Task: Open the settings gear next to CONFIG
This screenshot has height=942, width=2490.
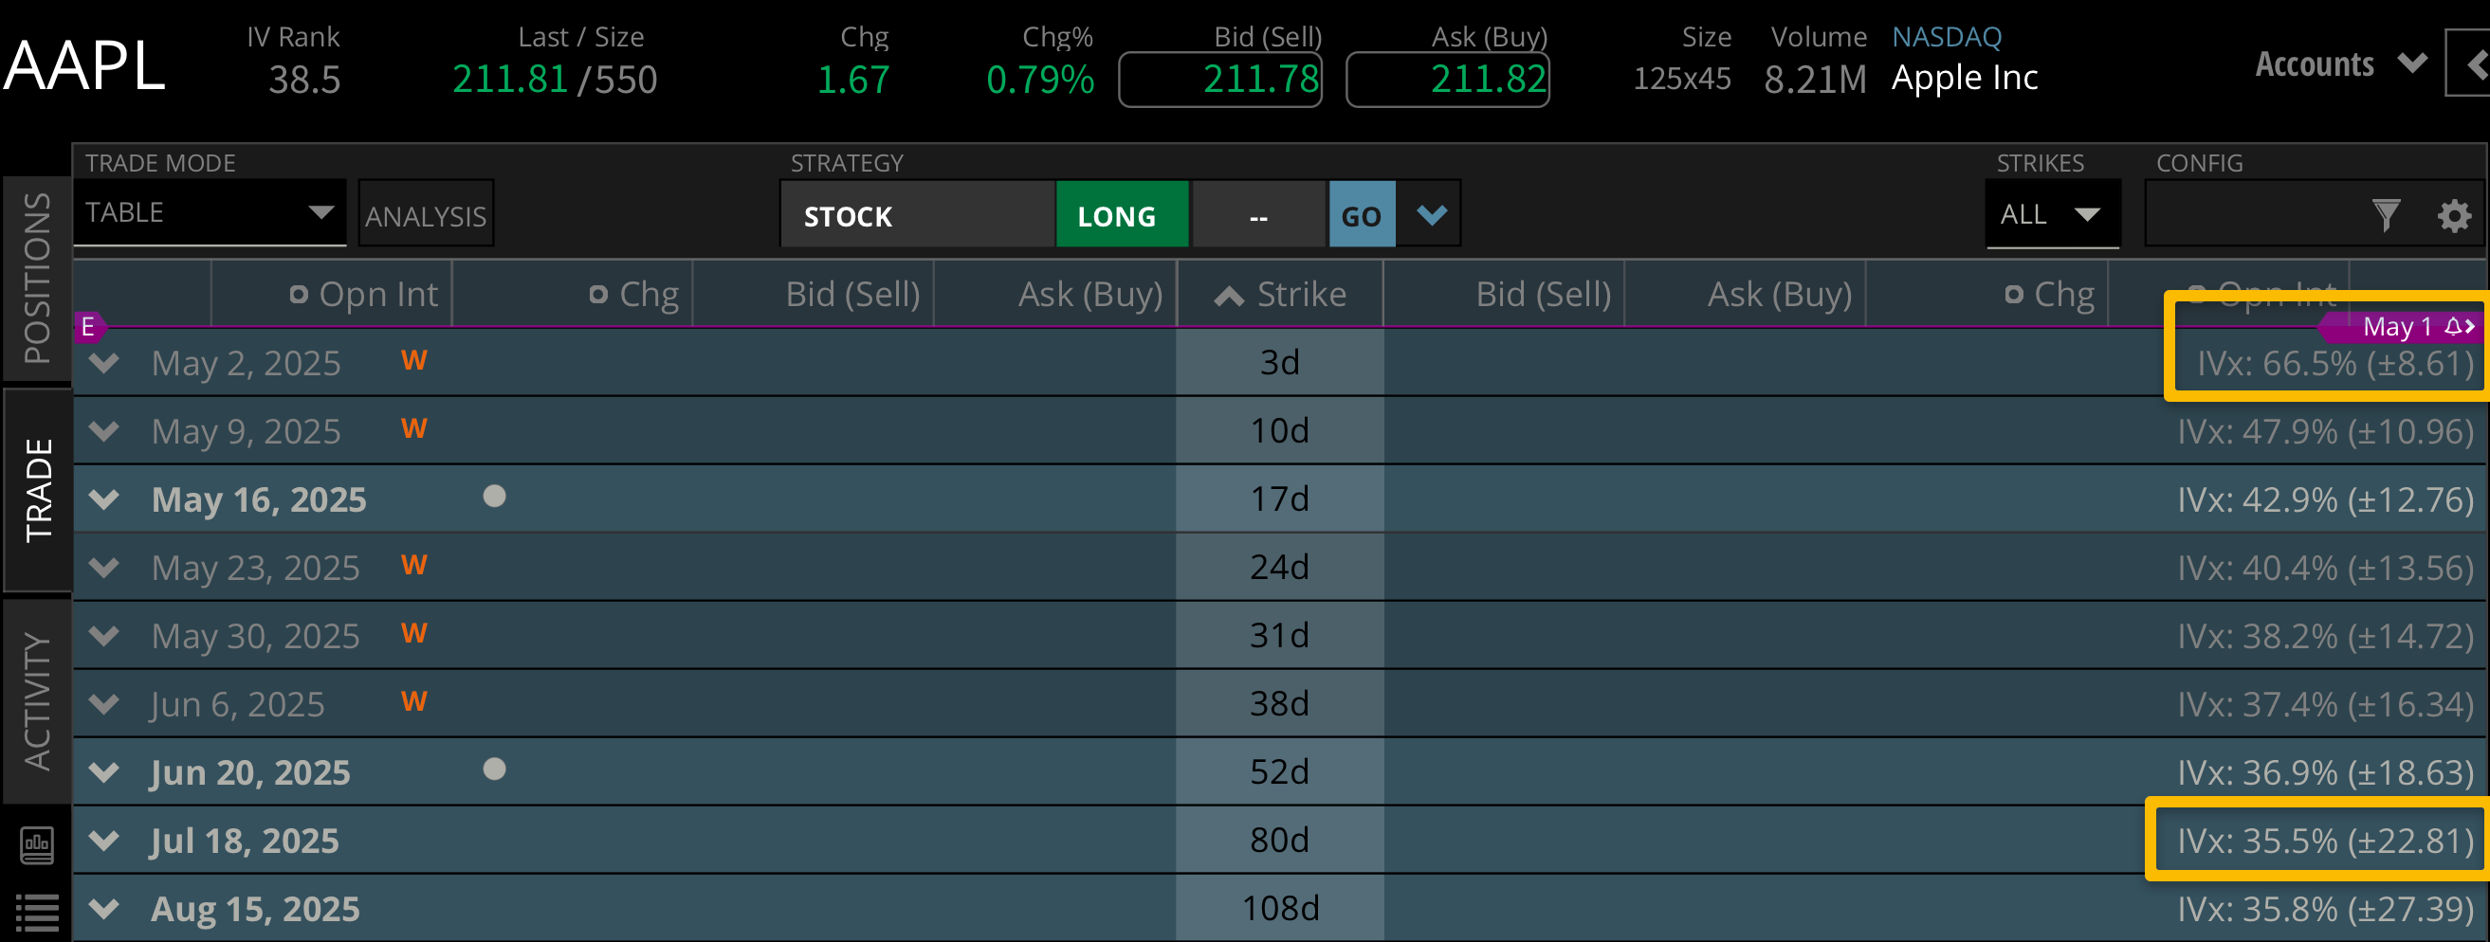Action: (2454, 216)
